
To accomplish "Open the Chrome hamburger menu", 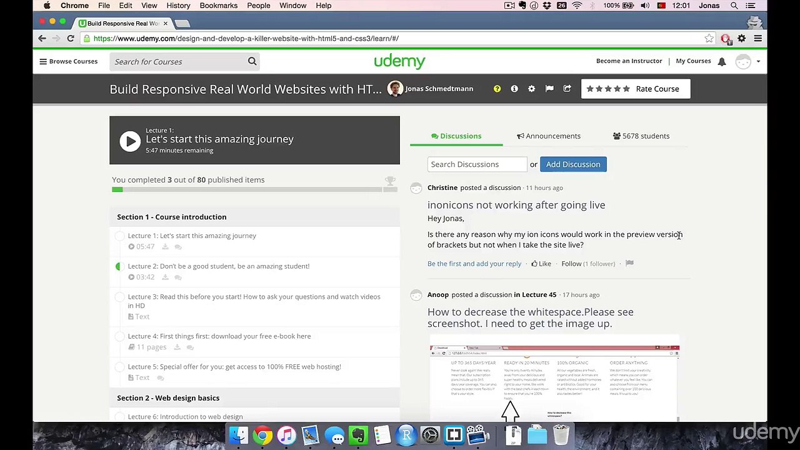I will coord(757,39).
